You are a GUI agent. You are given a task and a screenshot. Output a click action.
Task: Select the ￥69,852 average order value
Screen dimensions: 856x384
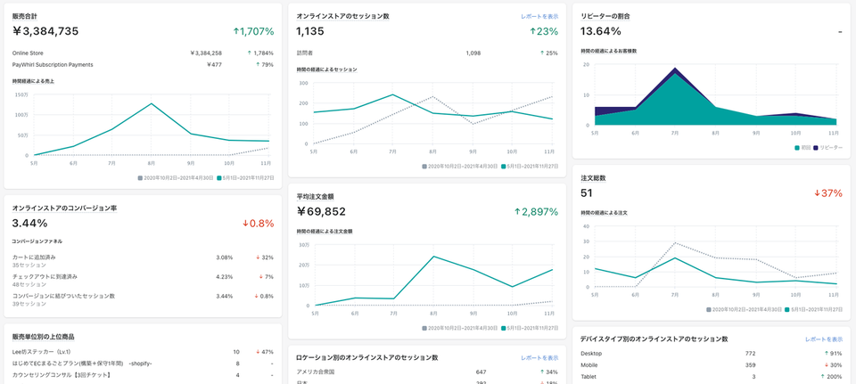[x=321, y=212]
